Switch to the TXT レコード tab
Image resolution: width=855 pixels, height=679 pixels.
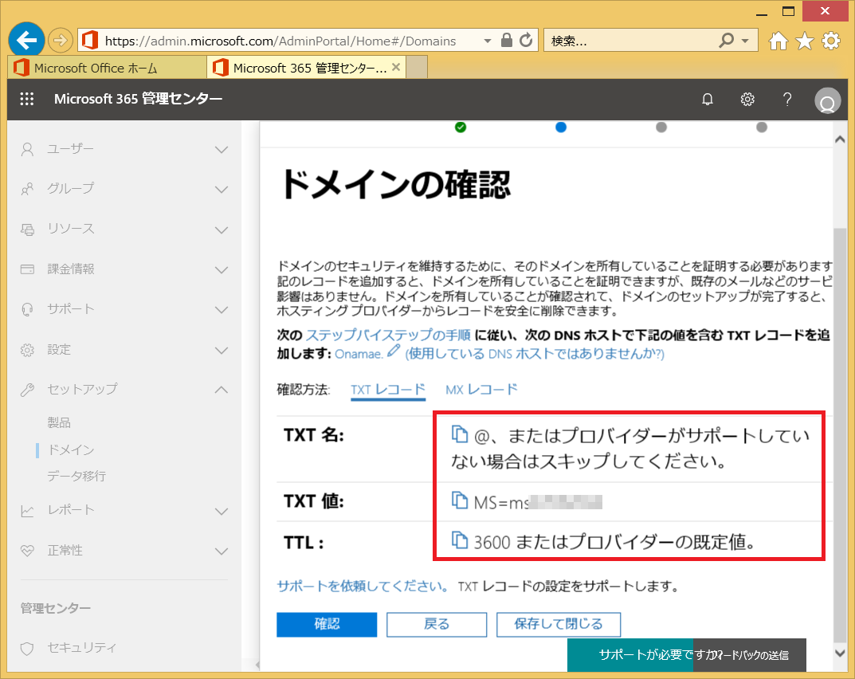388,390
